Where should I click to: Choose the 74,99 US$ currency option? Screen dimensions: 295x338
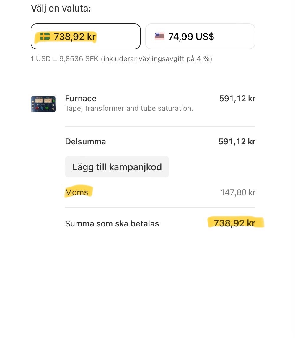pyautogui.click(x=200, y=36)
